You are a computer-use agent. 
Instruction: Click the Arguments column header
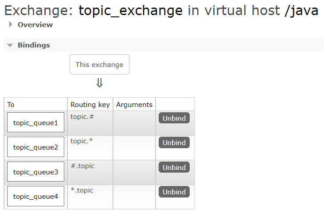point(134,105)
